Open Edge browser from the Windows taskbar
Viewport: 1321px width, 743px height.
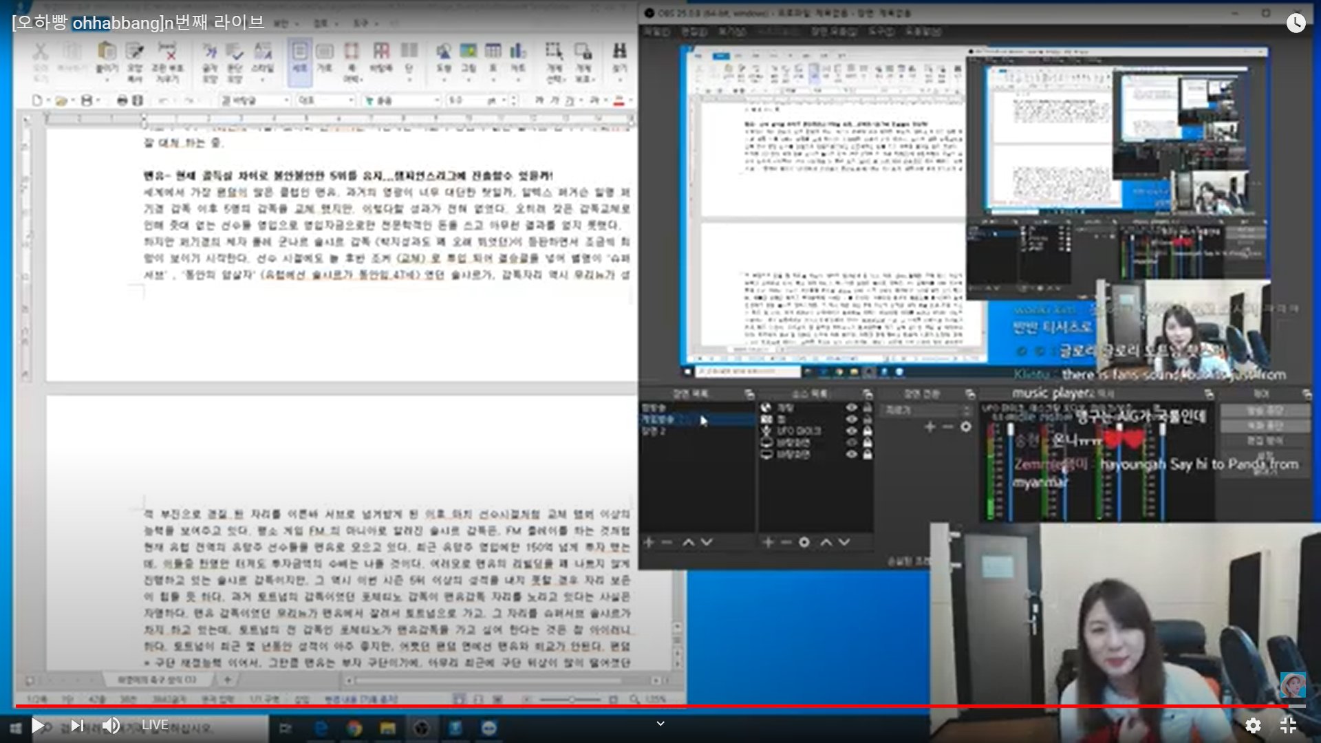(321, 728)
